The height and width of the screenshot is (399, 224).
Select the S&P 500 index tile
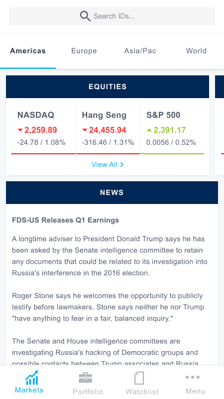pos(172,130)
